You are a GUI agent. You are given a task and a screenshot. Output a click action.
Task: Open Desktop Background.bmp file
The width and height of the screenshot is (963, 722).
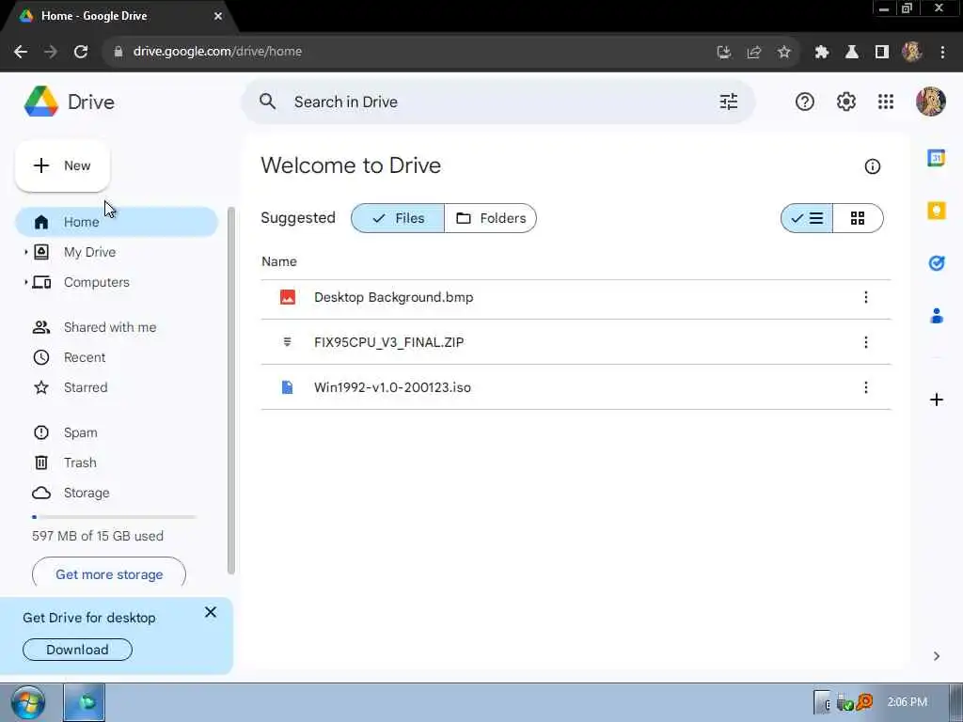pyautogui.click(x=576, y=297)
